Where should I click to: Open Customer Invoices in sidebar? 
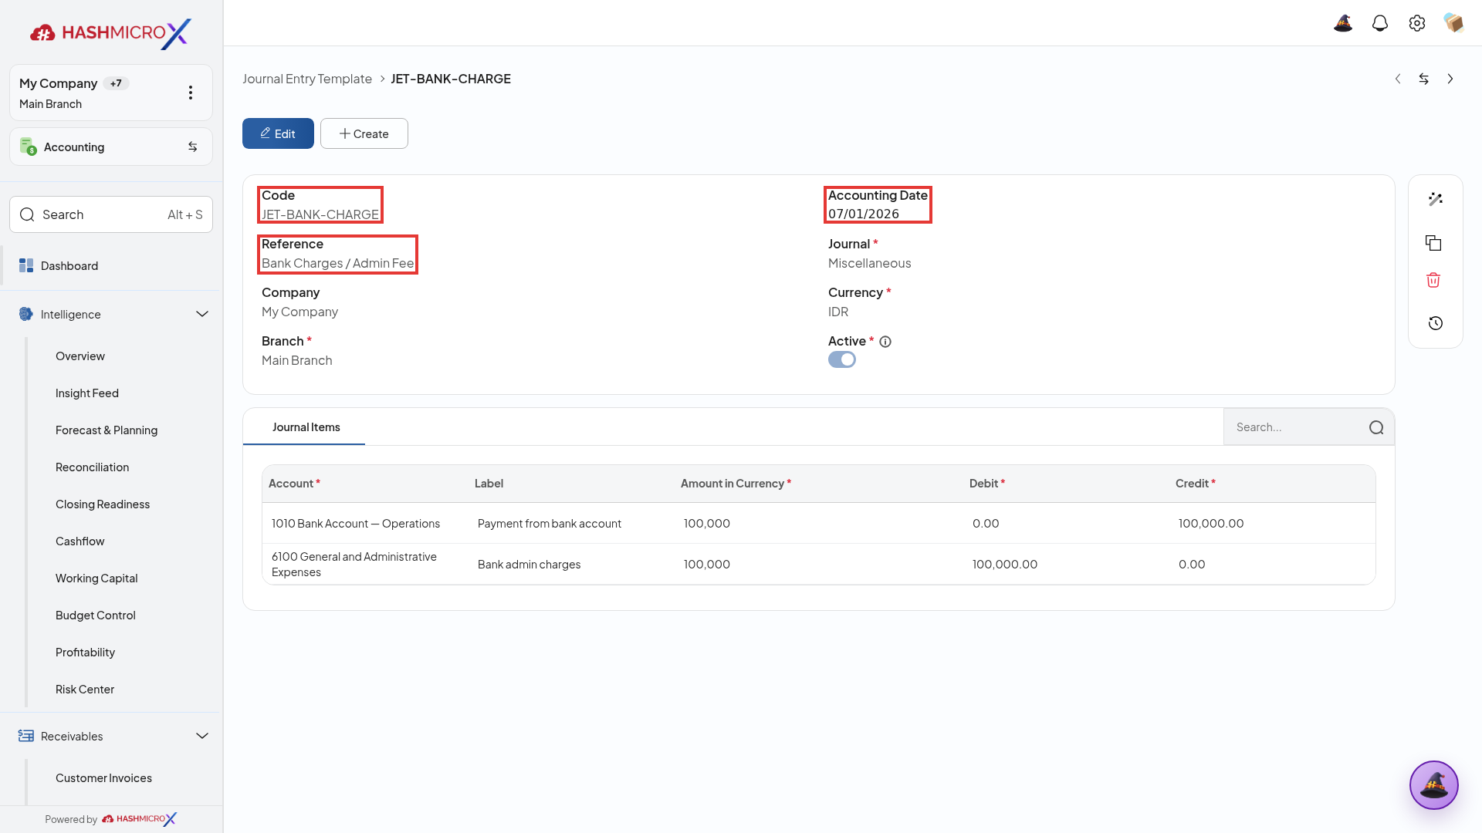(103, 778)
